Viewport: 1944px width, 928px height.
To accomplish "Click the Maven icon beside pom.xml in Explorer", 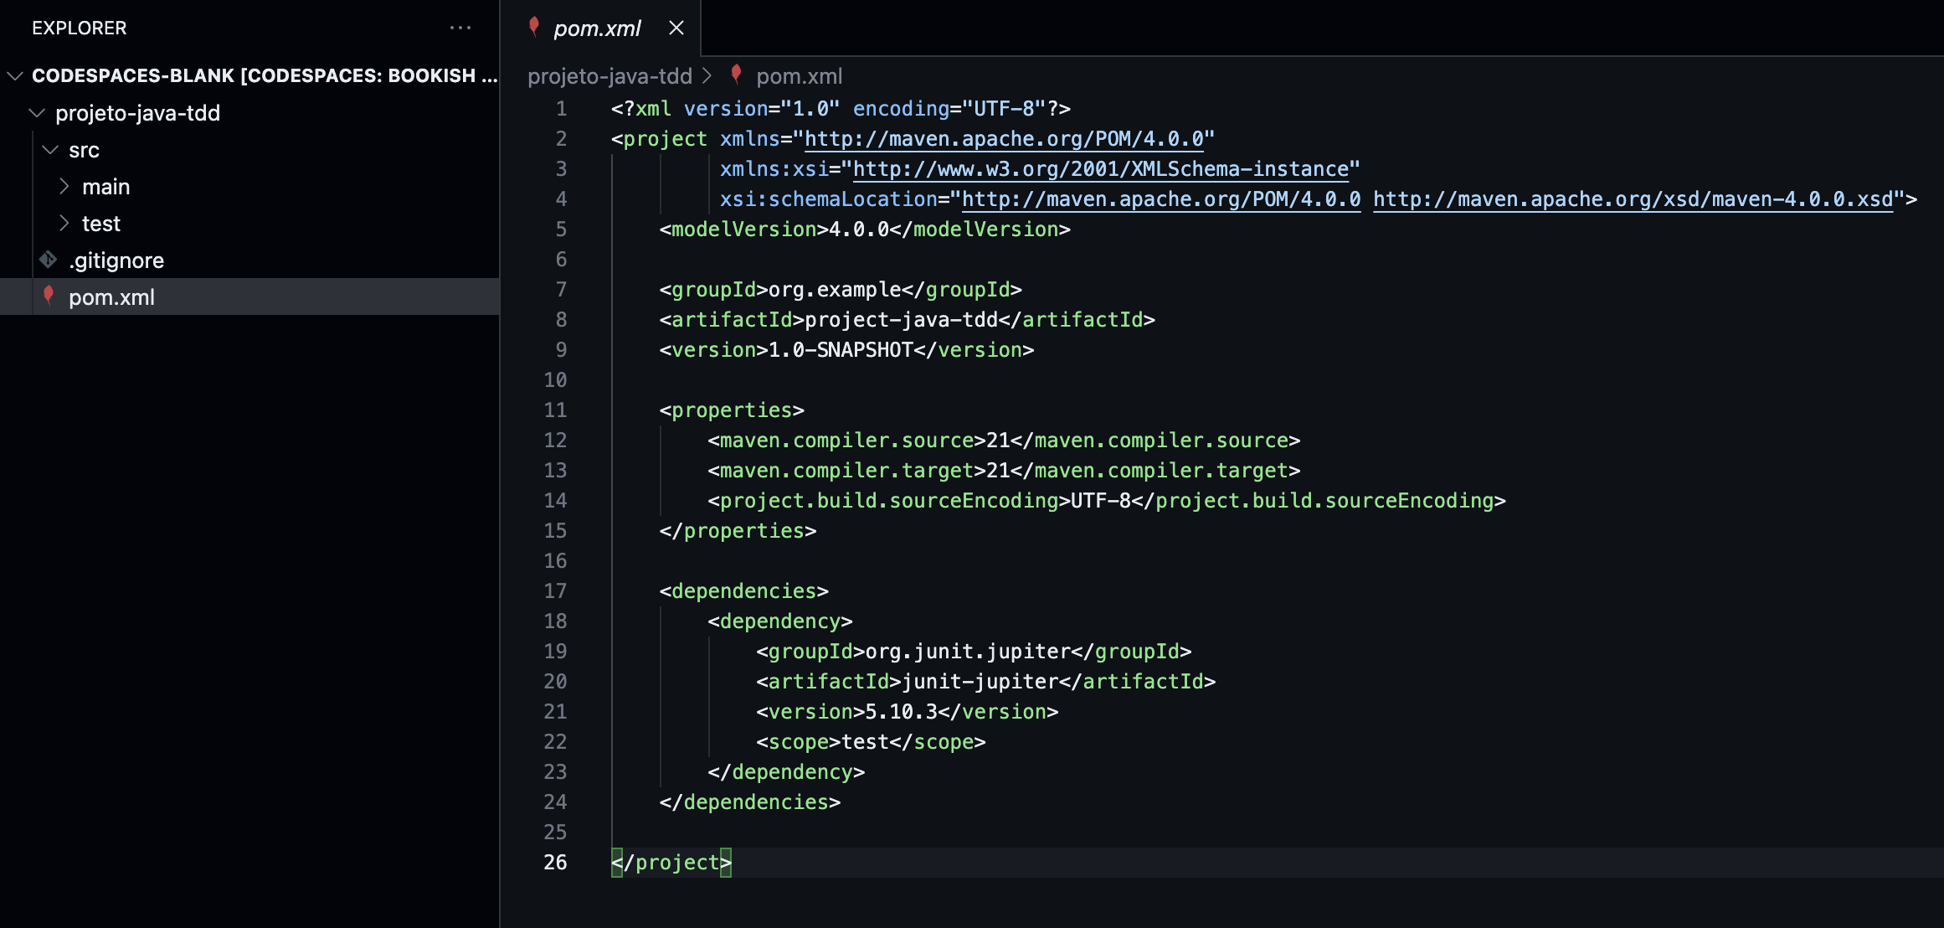I will (49, 296).
